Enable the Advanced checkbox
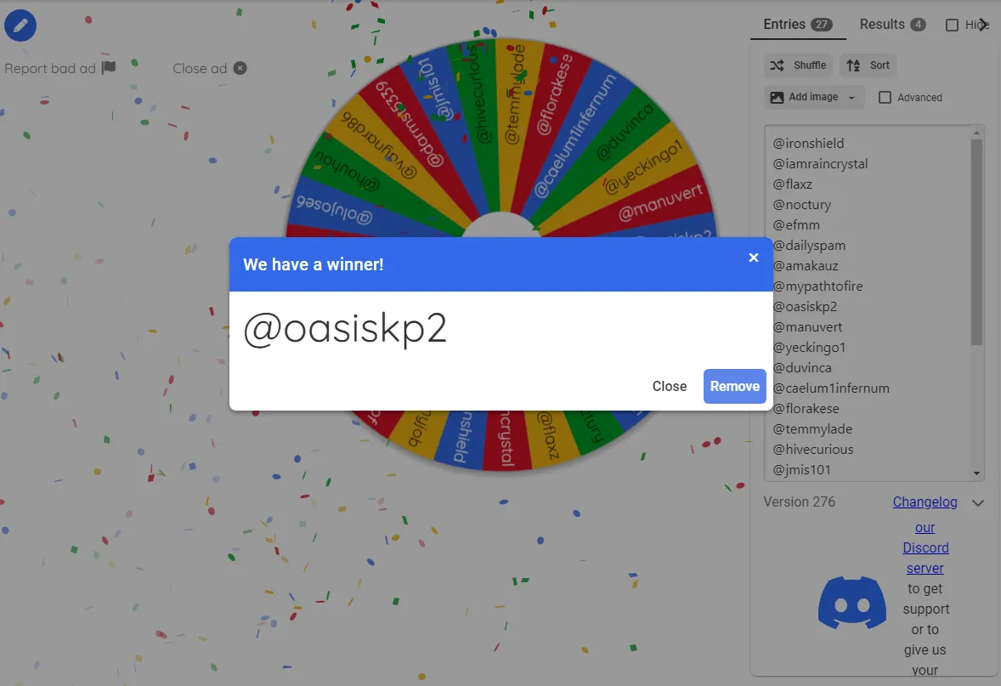1001x686 pixels. point(885,98)
